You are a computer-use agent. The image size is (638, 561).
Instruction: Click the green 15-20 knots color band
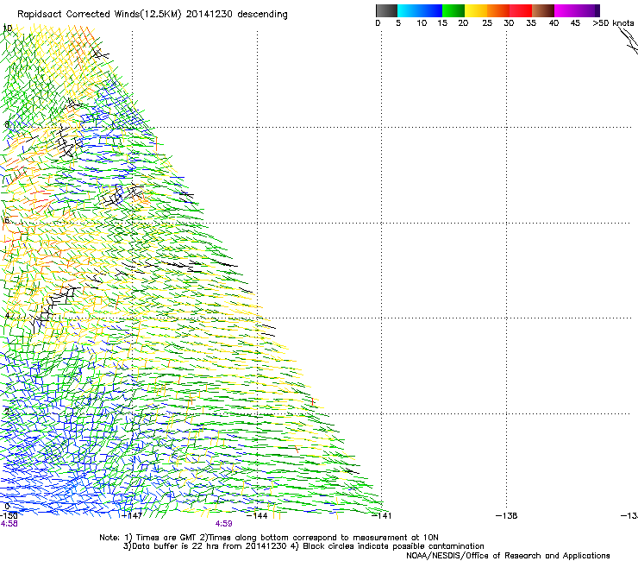tap(453, 10)
